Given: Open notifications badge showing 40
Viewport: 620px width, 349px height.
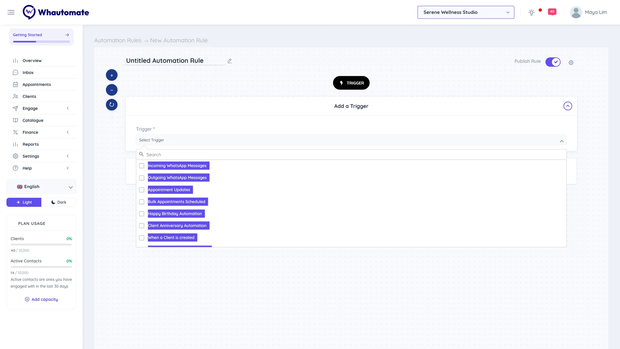Looking at the screenshot, I should tap(552, 12).
